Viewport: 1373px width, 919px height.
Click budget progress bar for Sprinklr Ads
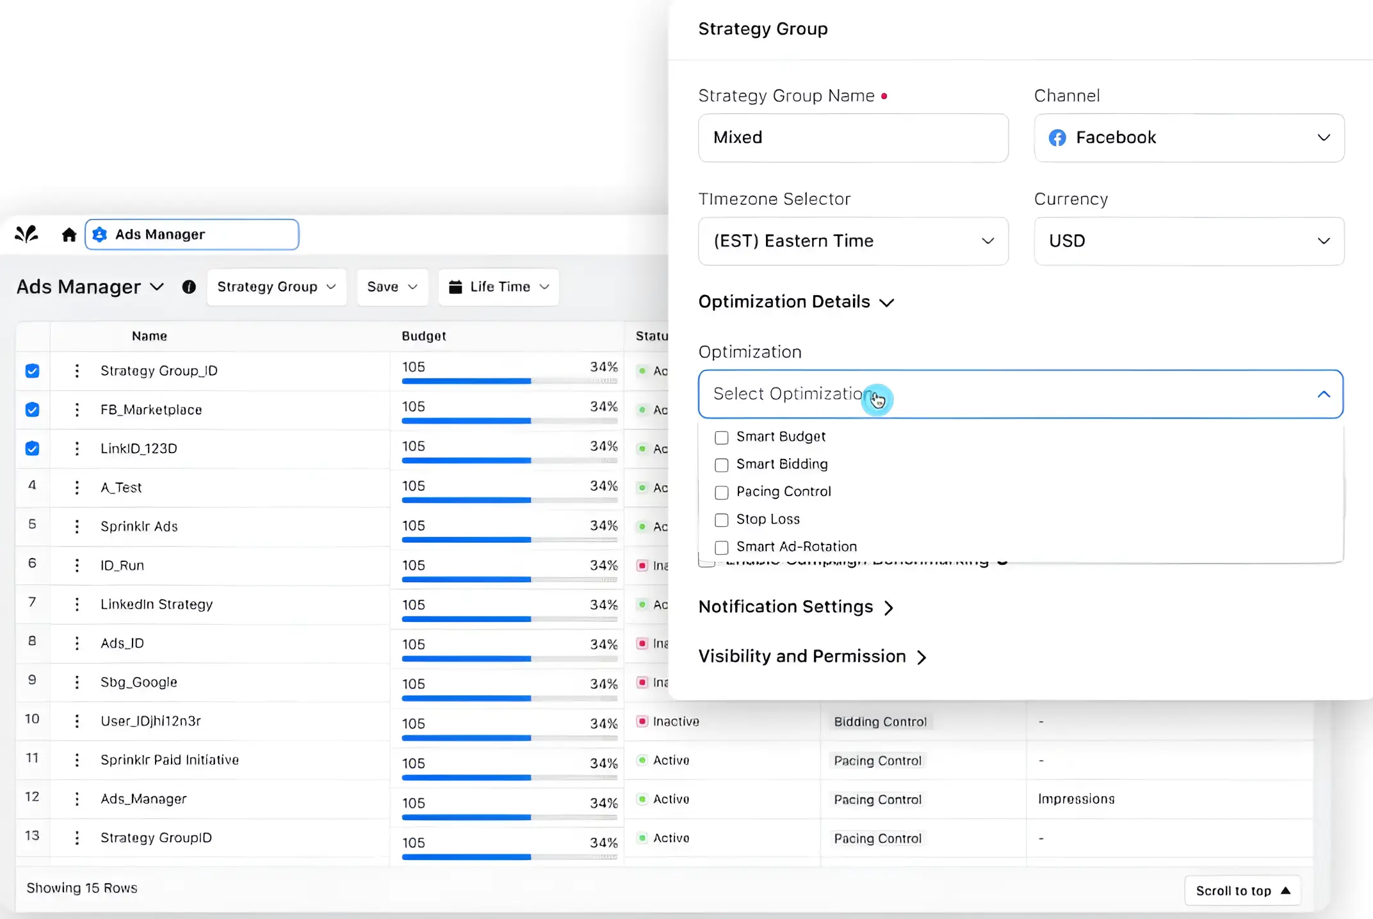point(510,539)
